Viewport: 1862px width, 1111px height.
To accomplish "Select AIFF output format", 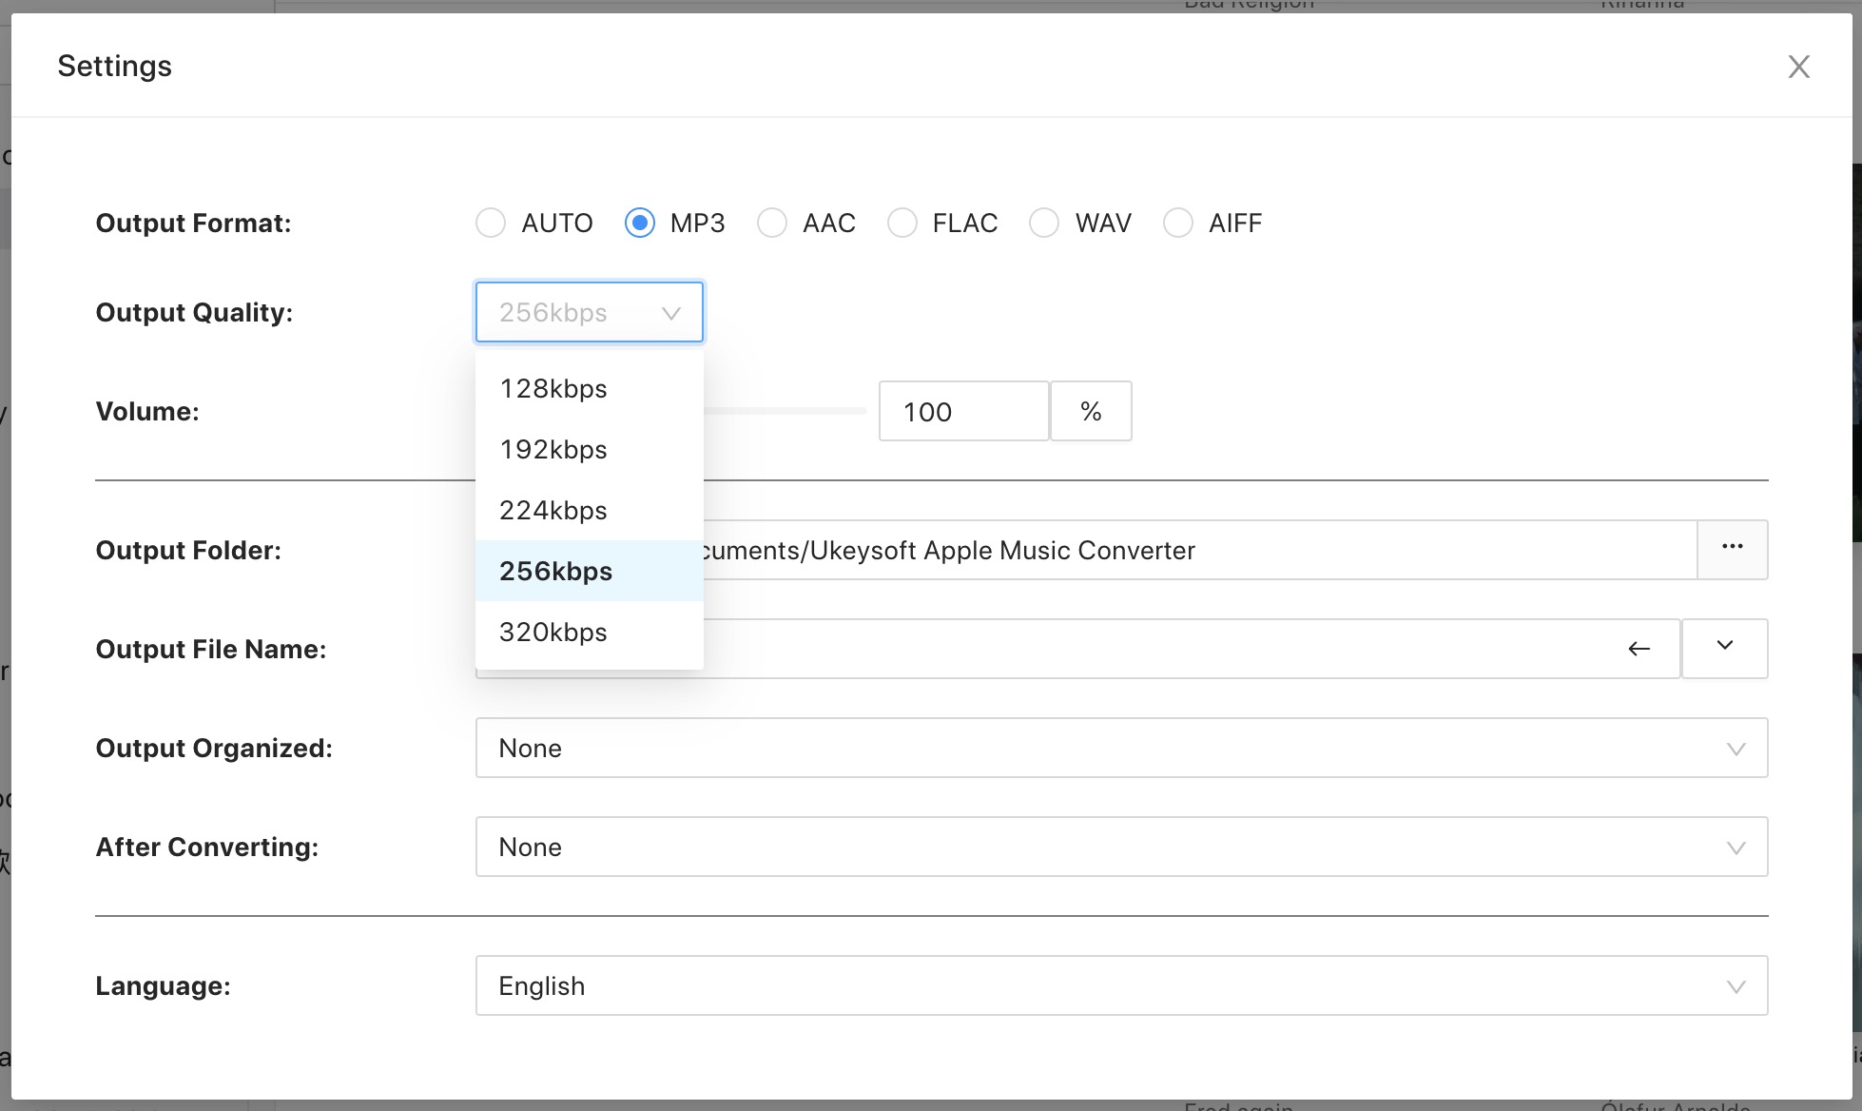I will tap(1177, 223).
